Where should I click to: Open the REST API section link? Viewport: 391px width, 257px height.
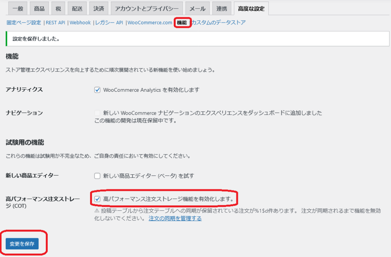(56, 23)
